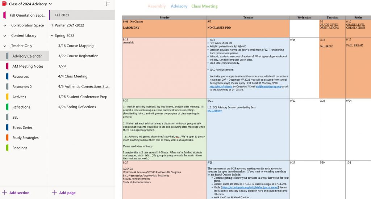The image size is (371, 199).
Task: Collapse the _Collaboration Space section group
Action: coord(5,26)
